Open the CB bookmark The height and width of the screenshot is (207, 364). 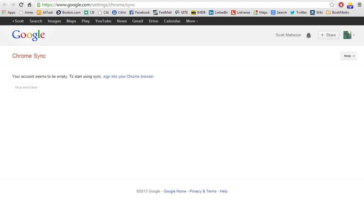[x=89, y=12]
